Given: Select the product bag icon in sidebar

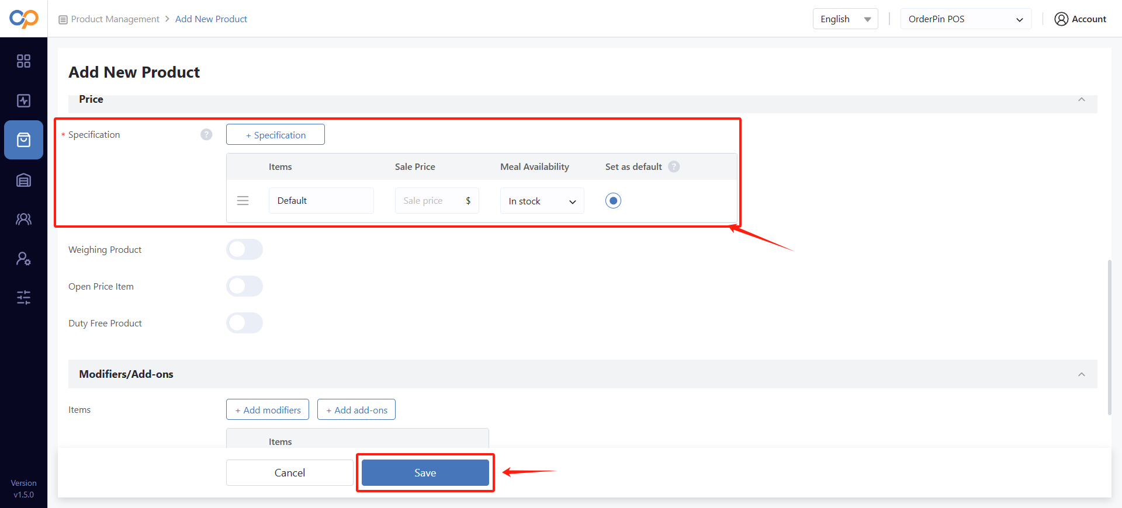Looking at the screenshot, I should [23, 140].
